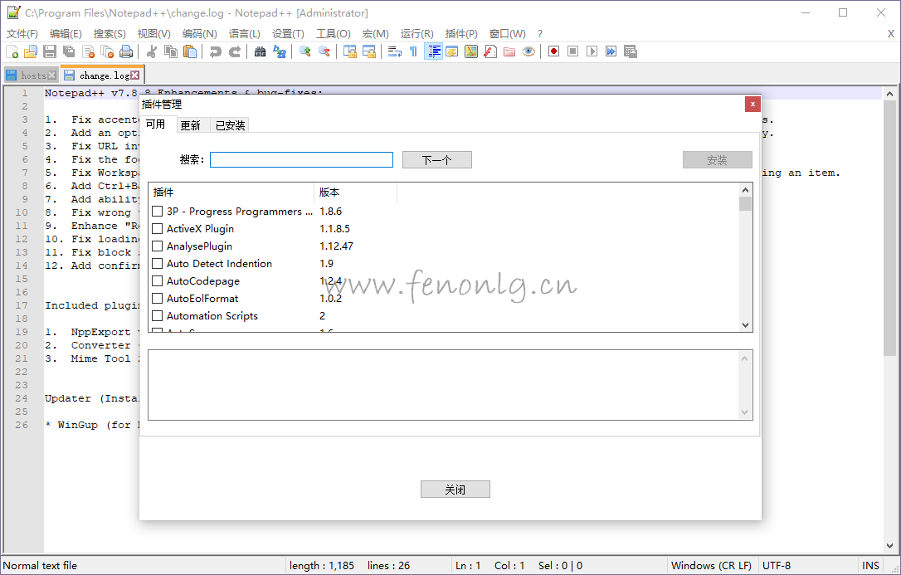Open the 插件(P) menu

tap(461, 33)
